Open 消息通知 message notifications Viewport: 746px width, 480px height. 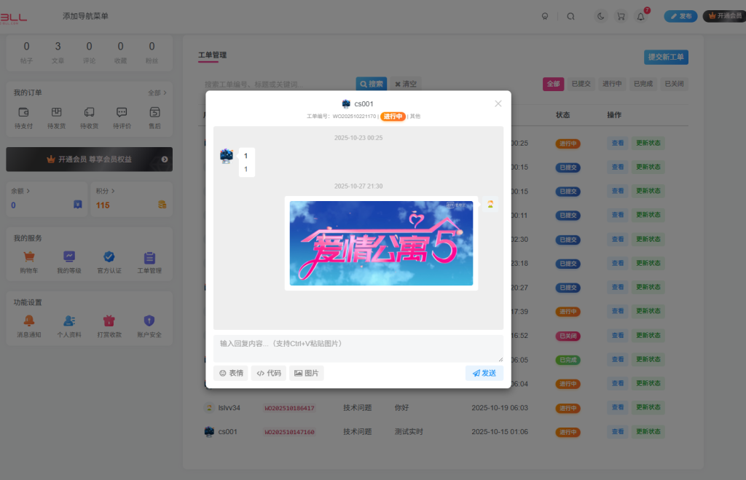(28, 320)
